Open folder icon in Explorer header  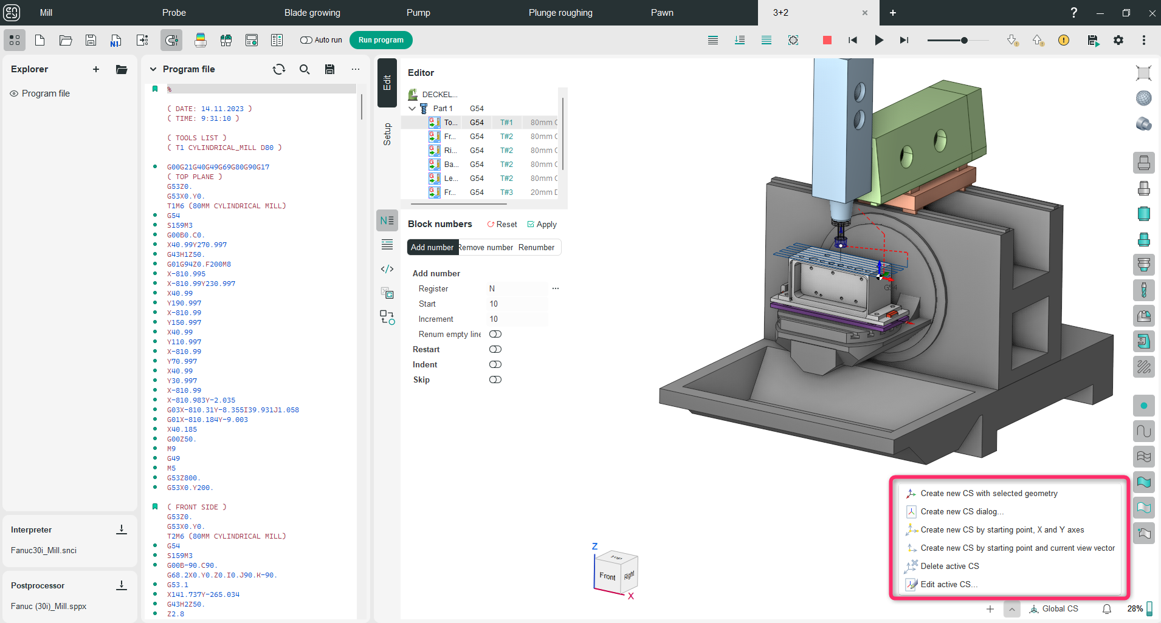point(122,69)
